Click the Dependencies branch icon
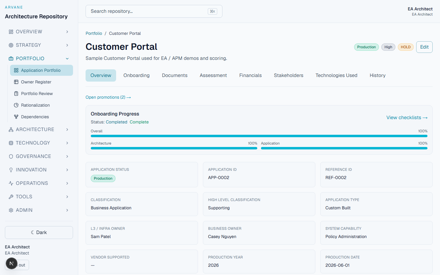This screenshot has height=275, width=440. click(x=16, y=117)
